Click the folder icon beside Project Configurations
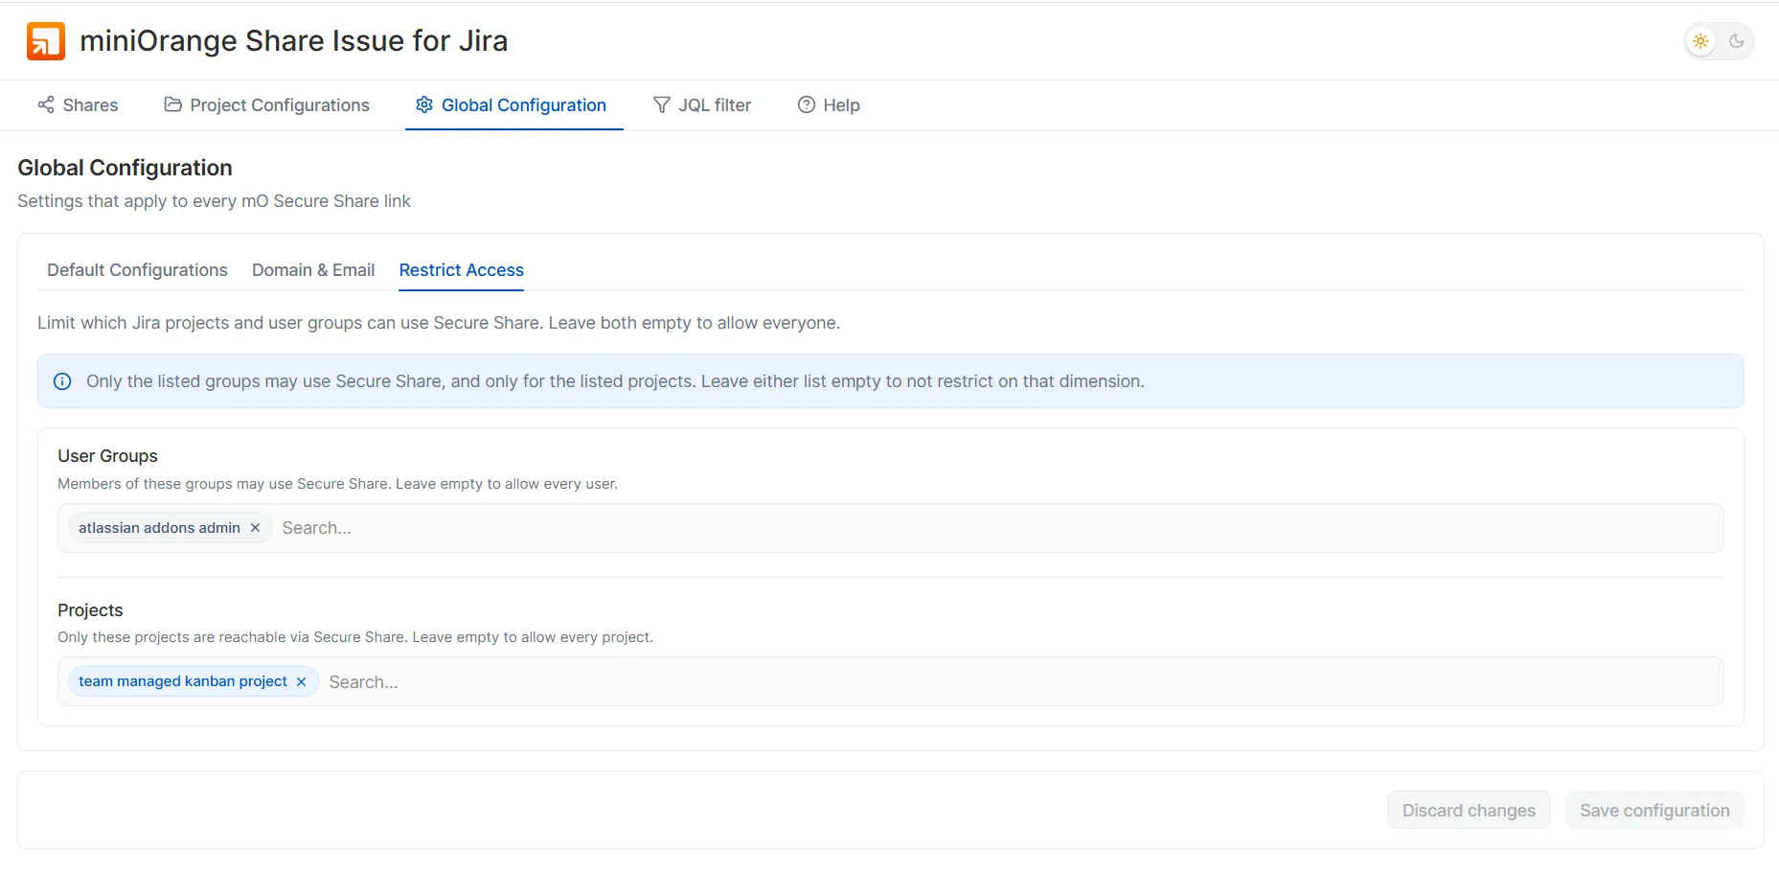The width and height of the screenshot is (1779, 896). tap(172, 104)
